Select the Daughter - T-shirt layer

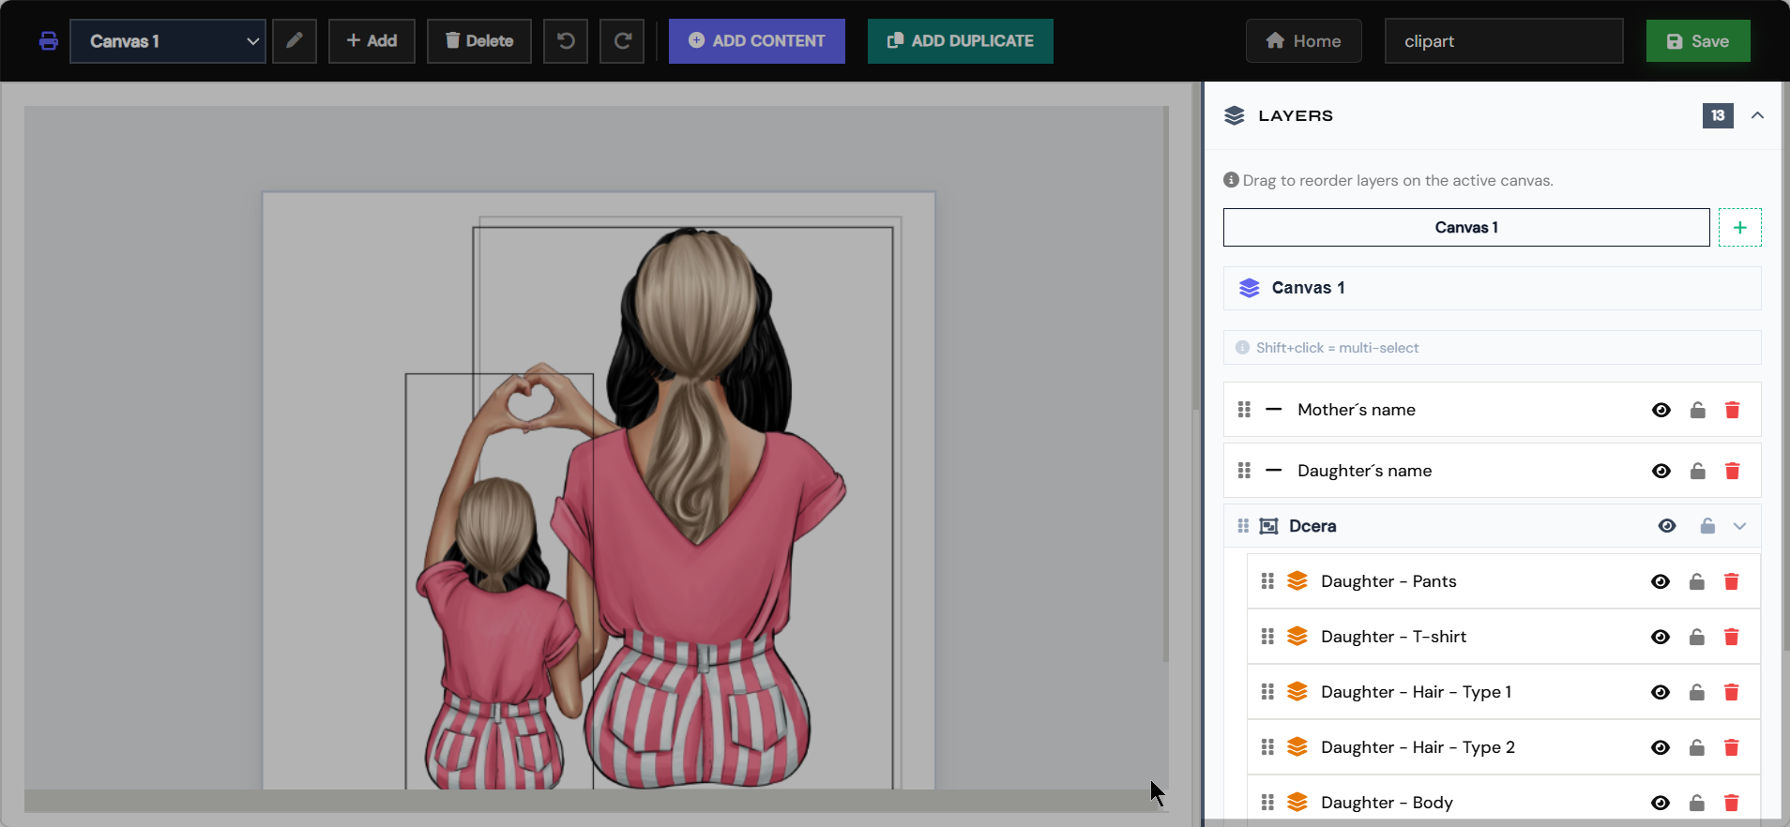(1504, 637)
